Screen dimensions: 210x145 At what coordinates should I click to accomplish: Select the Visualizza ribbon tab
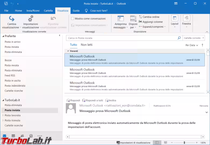coord(63,10)
